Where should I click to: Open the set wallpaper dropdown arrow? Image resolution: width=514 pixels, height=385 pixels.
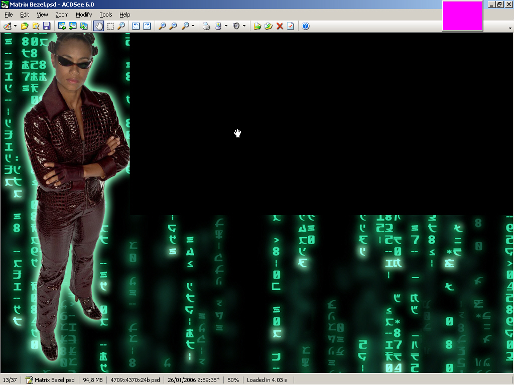pos(226,26)
